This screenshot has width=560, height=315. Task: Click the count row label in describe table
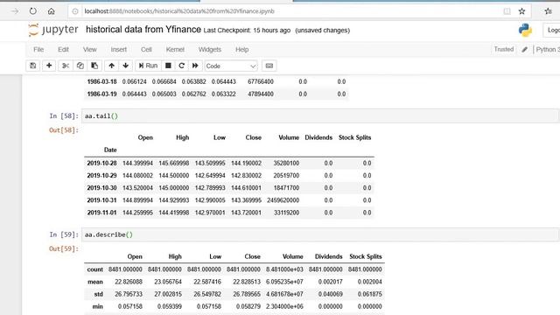tap(95, 269)
